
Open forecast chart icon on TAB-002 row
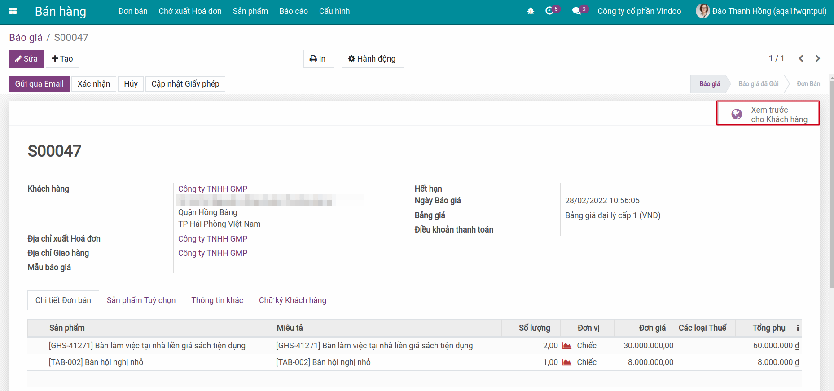point(567,362)
